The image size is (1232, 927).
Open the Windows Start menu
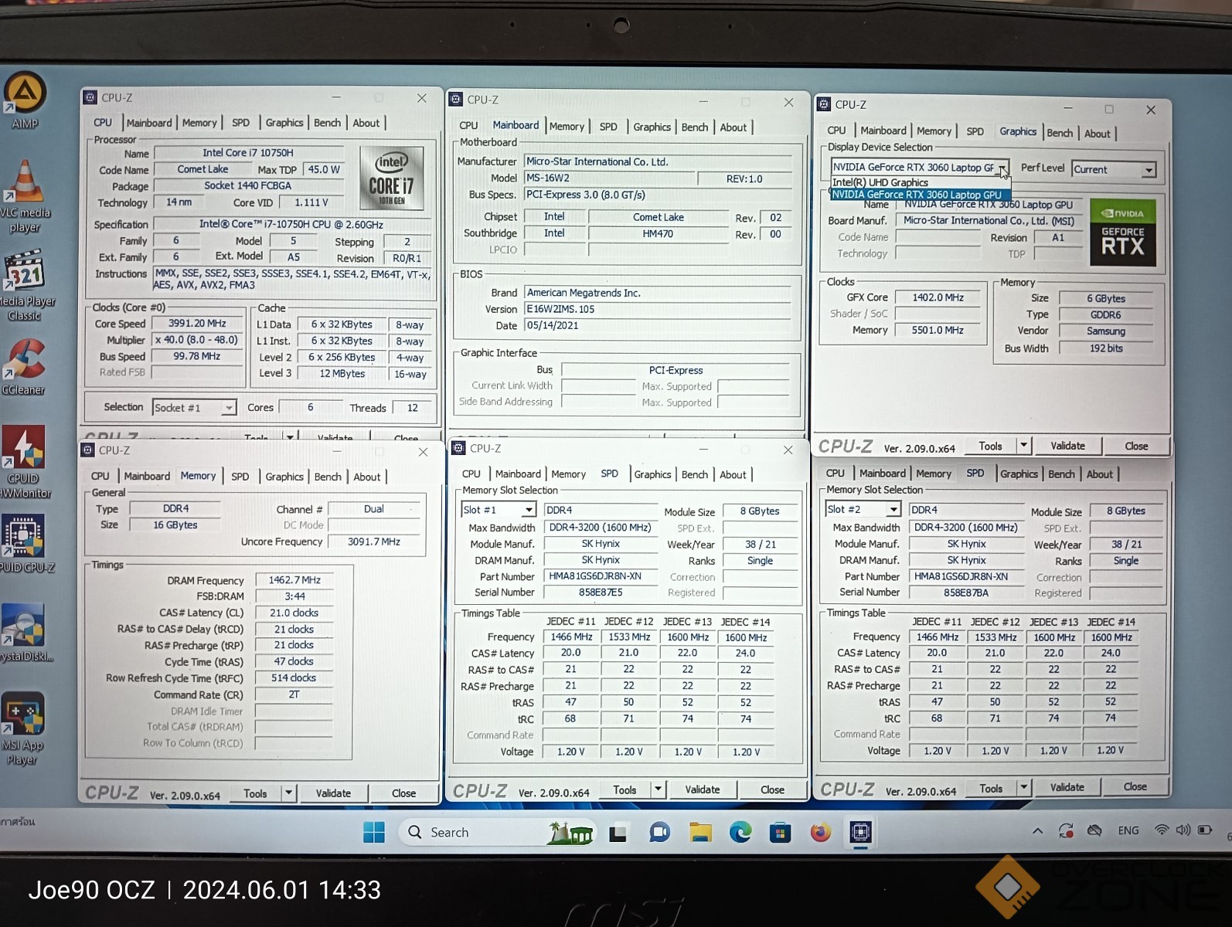point(374,832)
